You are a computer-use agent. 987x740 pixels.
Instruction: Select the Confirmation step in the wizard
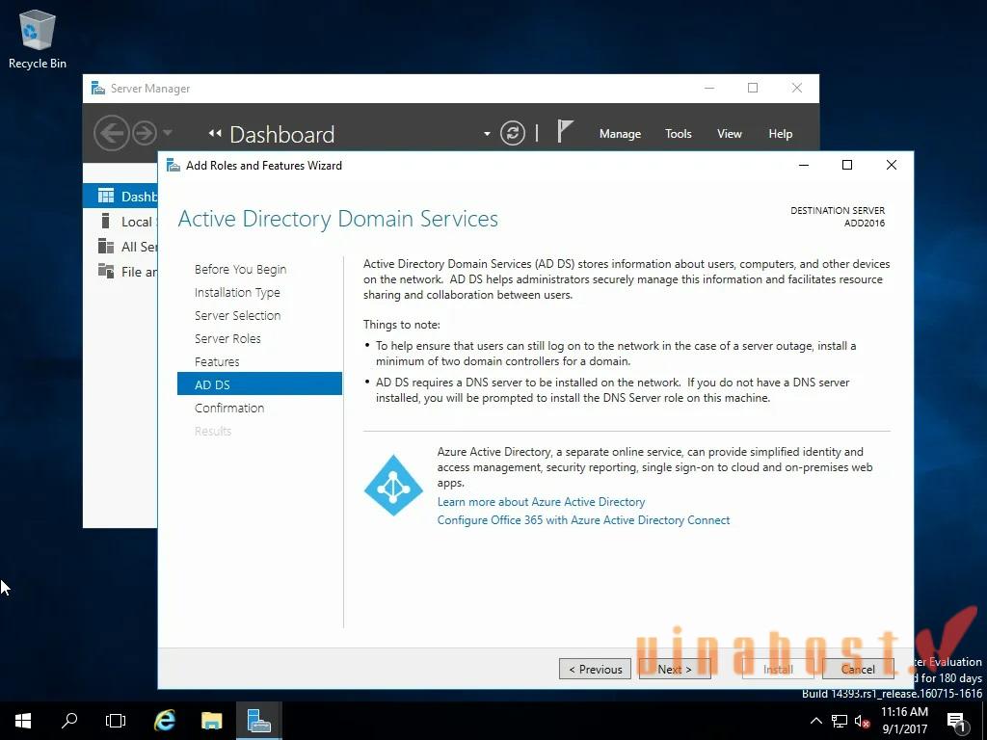pos(229,408)
